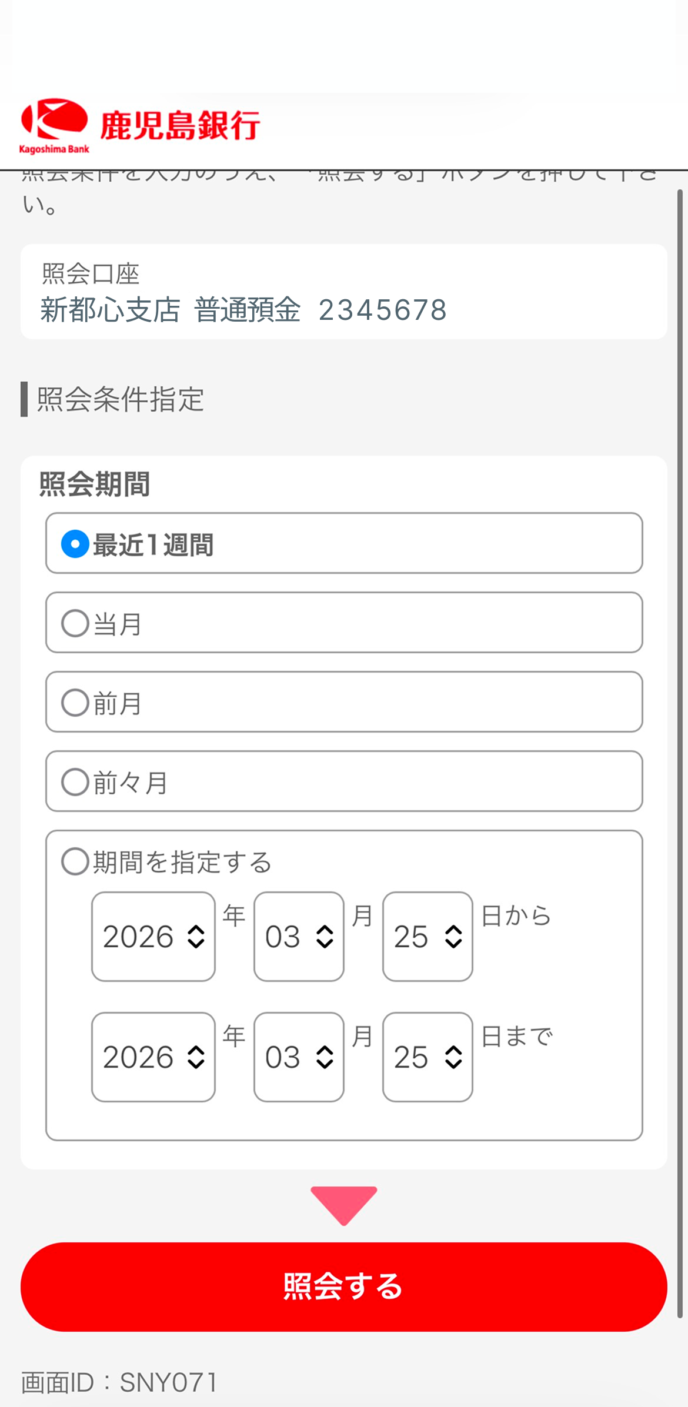Select the 当月 radio option

click(x=75, y=623)
